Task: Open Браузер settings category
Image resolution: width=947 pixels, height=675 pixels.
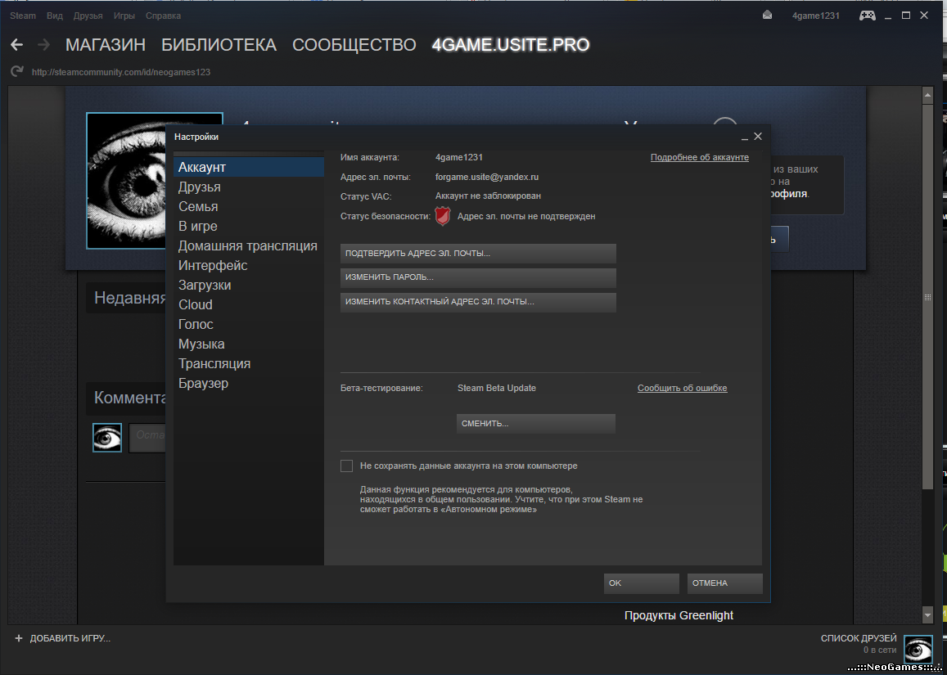Action: (x=249, y=384)
